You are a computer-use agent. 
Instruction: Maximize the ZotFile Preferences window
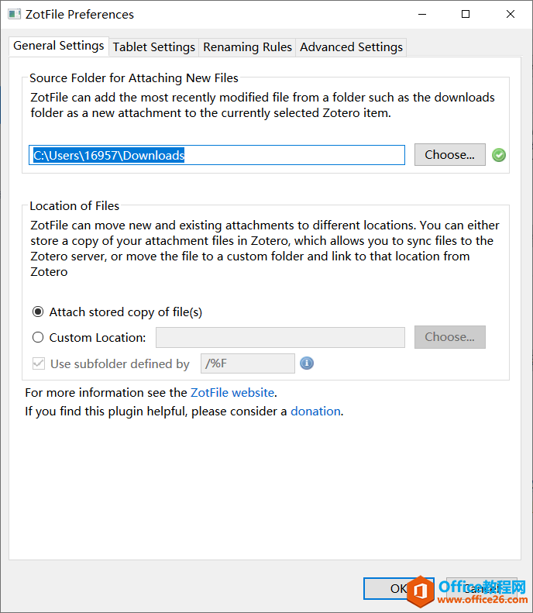coord(466,15)
